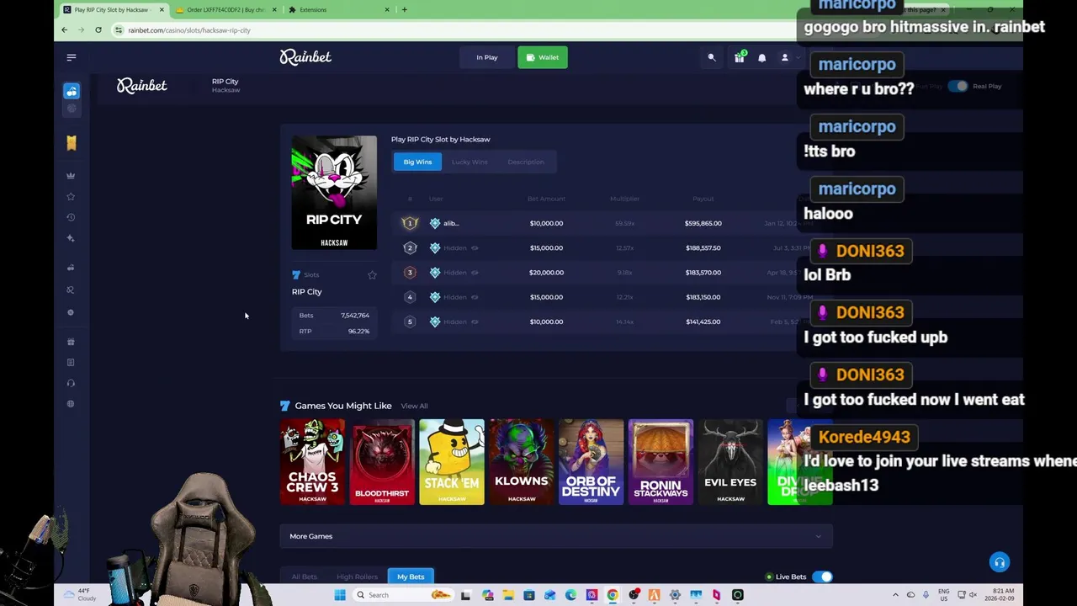Open the golden ticket sidebar icon
1077x606 pixels.
click(x=72, y=143)
